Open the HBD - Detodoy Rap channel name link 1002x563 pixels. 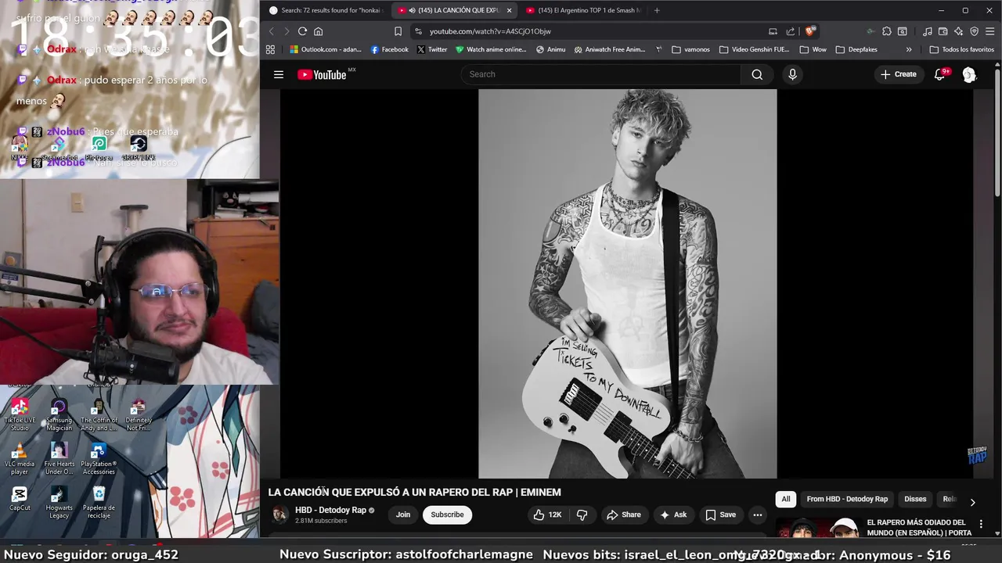[330, 510]
